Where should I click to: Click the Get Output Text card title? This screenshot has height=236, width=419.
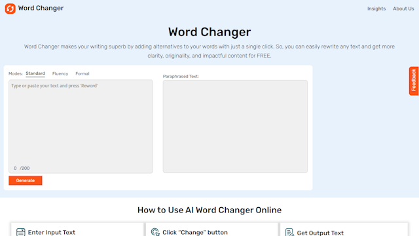pyautogui.click(x=320, y=233)
